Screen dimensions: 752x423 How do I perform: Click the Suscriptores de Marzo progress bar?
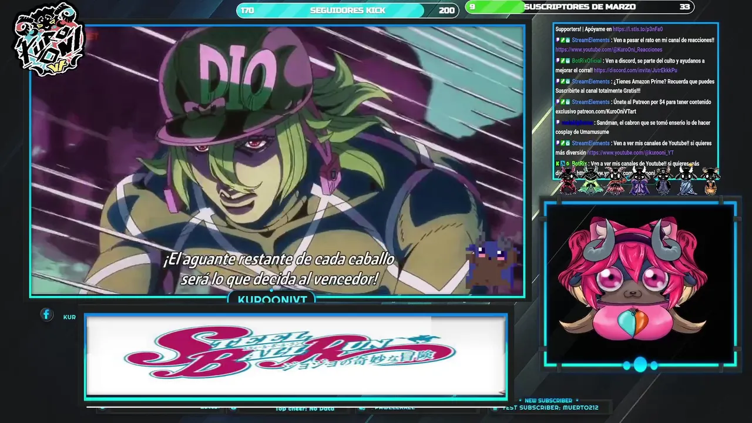[x=579, y=7]
